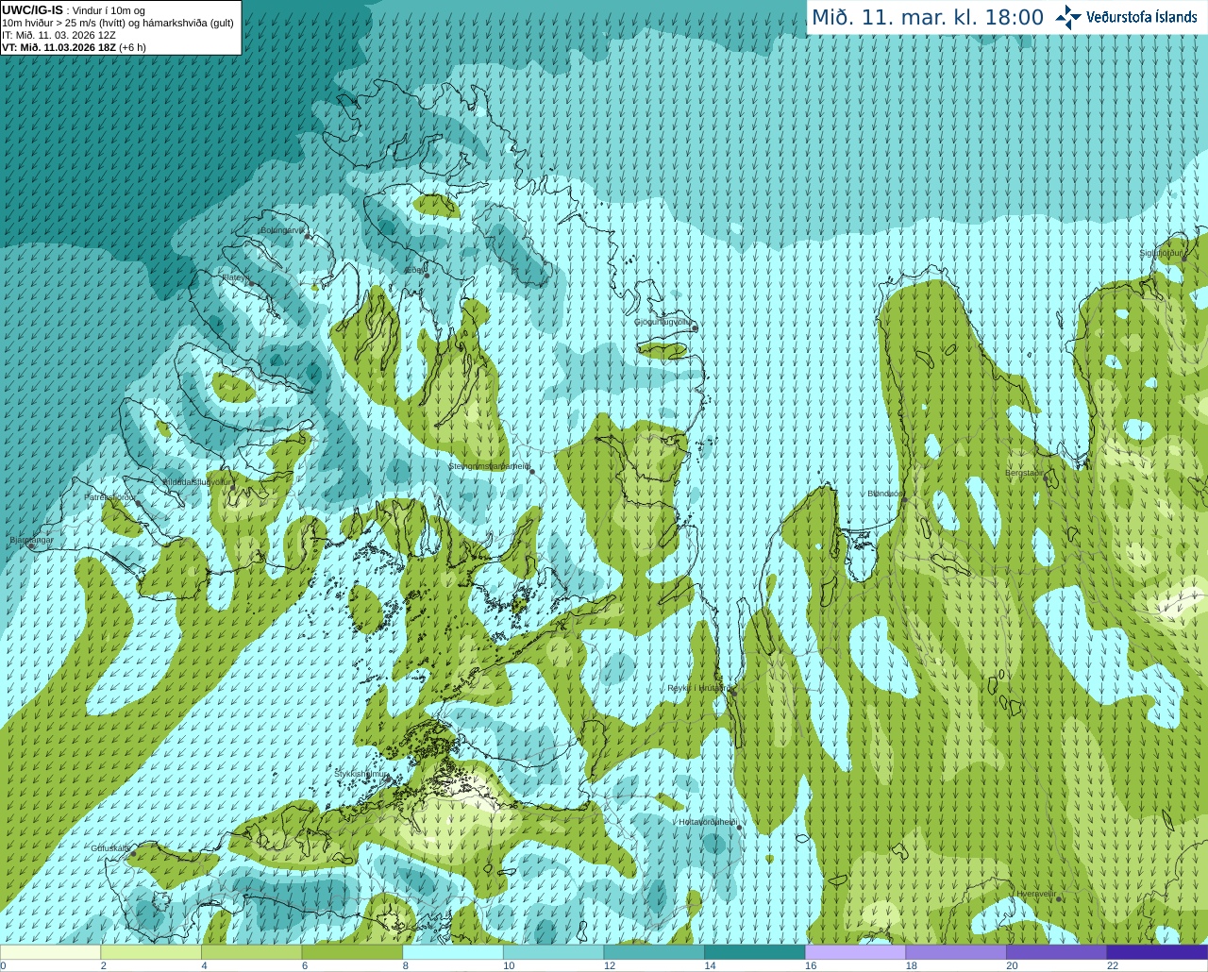Click the Bergstaðir station marker
Screen dimensions: 1208x972
[x=1046, y=479]
